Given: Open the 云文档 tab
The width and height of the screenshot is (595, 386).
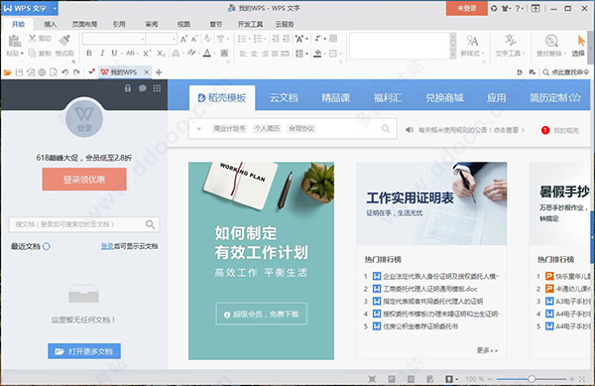Looking at the screenshot, I should point(284,98).
